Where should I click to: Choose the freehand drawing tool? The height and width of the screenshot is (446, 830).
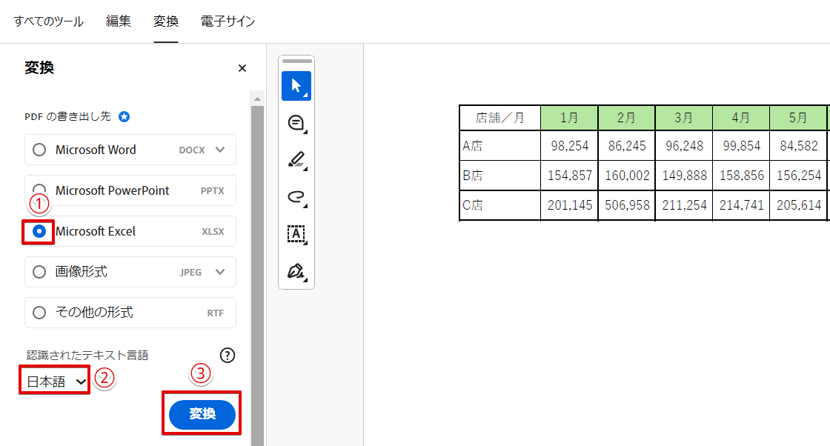[296, 197]
